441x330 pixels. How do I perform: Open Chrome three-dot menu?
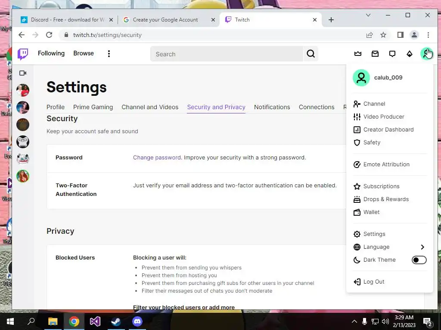point(428,35)
